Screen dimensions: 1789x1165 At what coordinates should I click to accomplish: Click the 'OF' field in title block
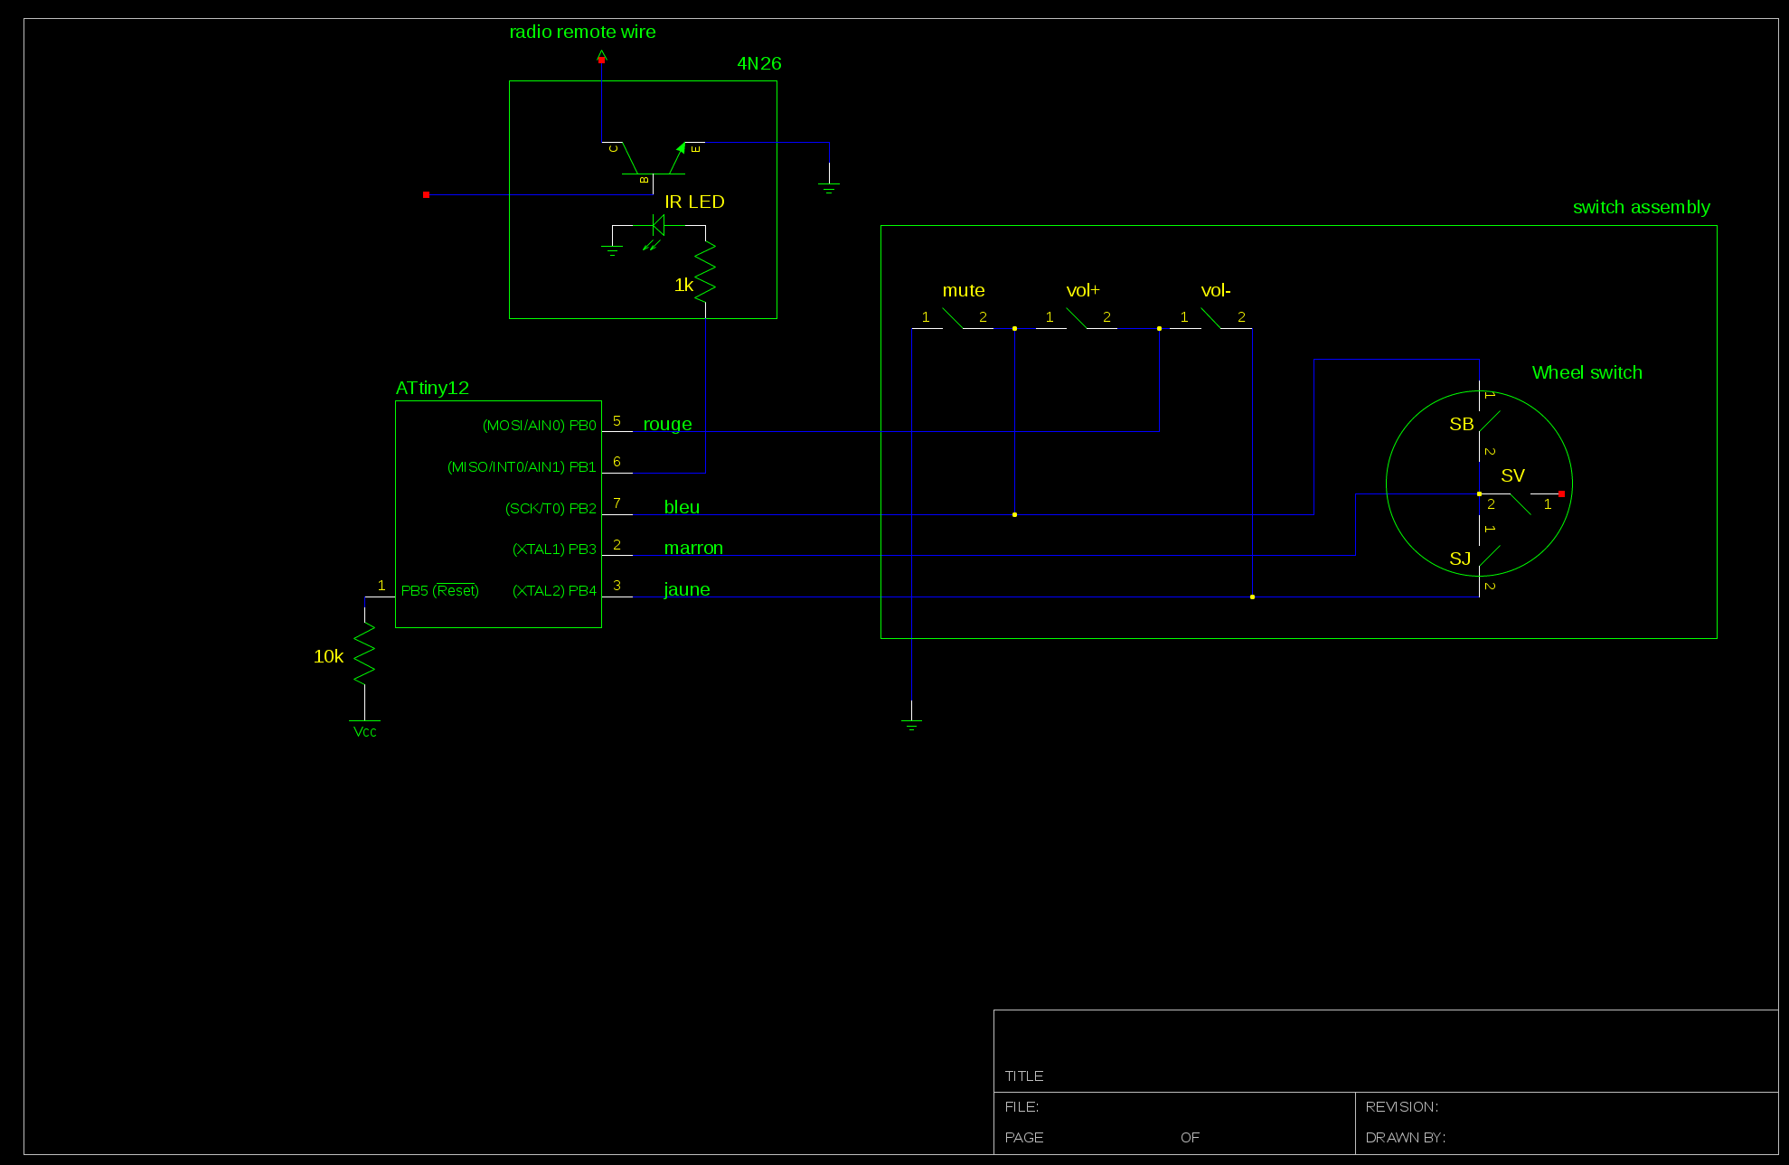pos(1190,1137)
